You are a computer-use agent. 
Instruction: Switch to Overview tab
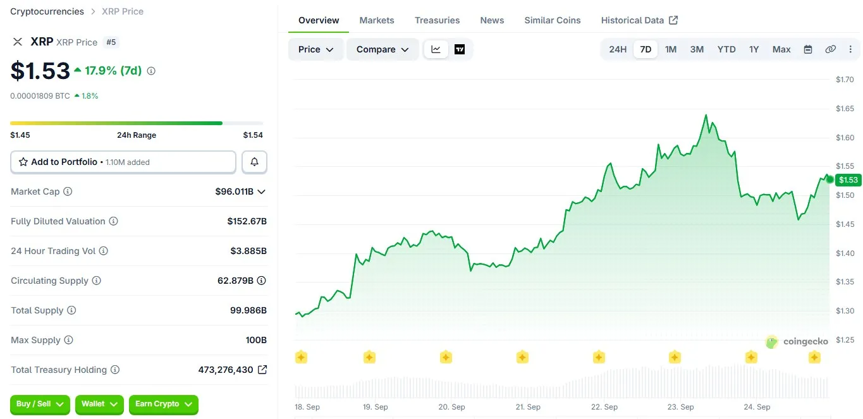click(x=319, y=20)
